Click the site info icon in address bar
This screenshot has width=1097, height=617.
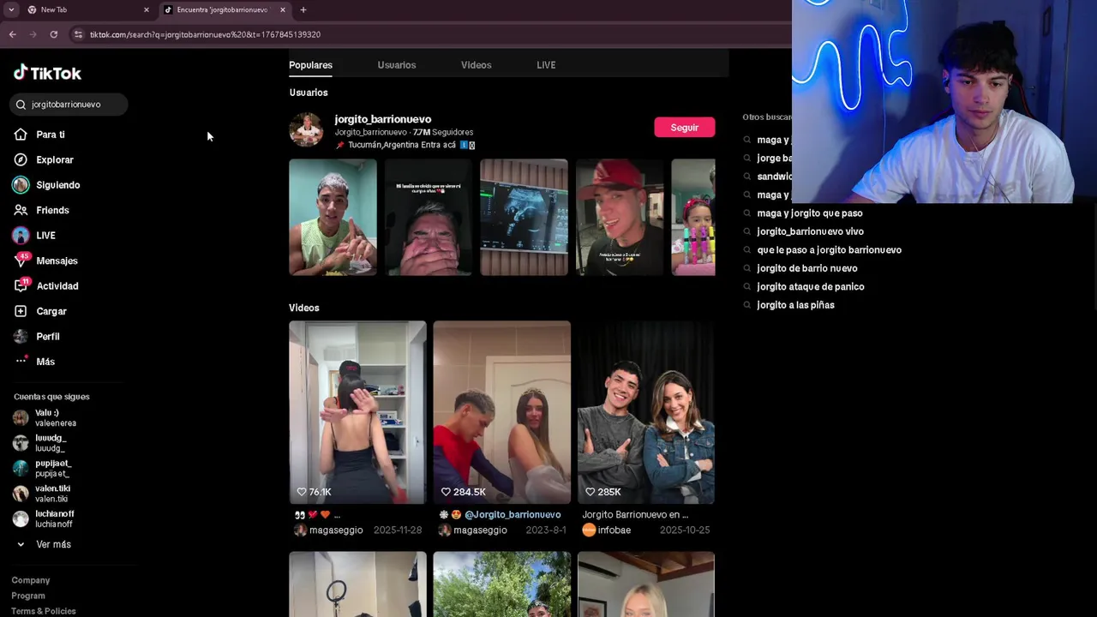(78, 34)
